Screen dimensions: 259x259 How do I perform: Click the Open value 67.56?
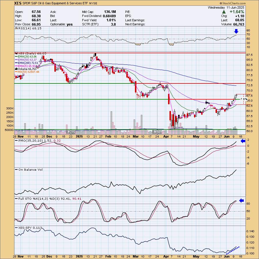[36, 12]
